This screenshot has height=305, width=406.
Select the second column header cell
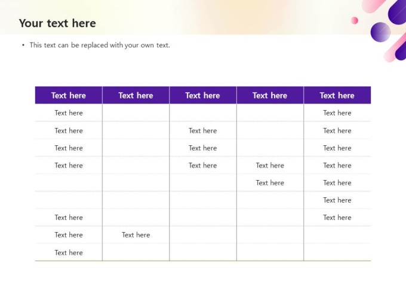136,95
